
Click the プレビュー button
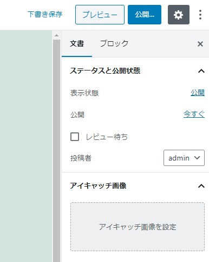tap(100, 15)
